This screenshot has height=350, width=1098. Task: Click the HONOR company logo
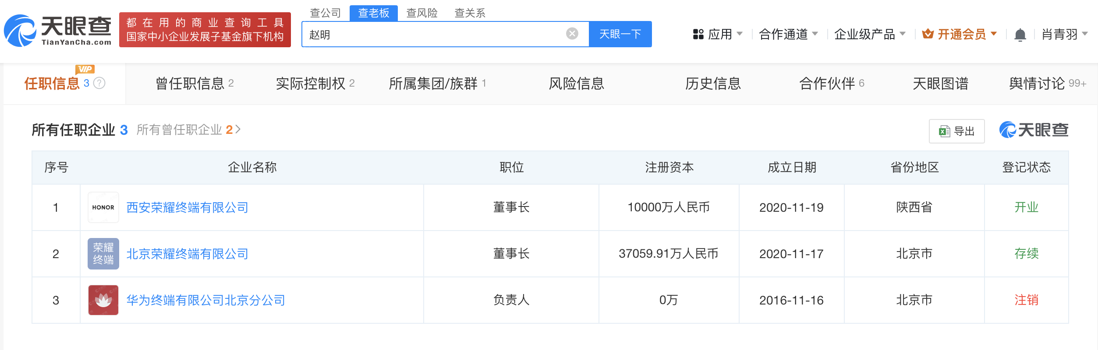coord(103,207)
